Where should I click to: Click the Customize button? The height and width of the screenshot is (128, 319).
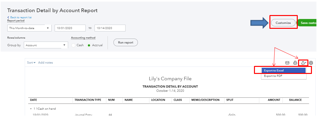283,23
